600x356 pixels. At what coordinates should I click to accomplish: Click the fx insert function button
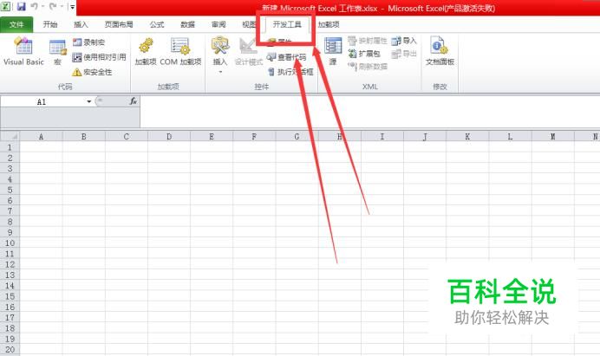pos(134,101)
